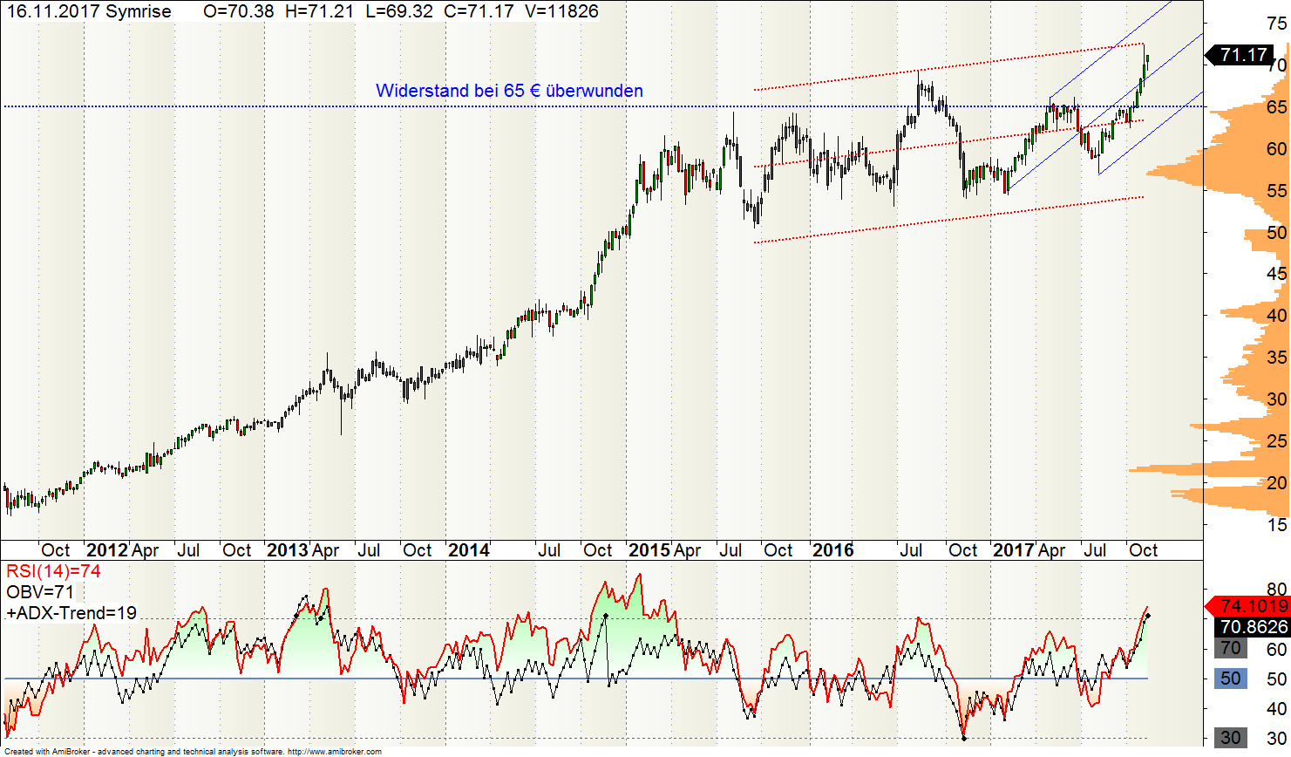
Task: Click the 'OBV=71' indicator label
Action: pos(40,593)
